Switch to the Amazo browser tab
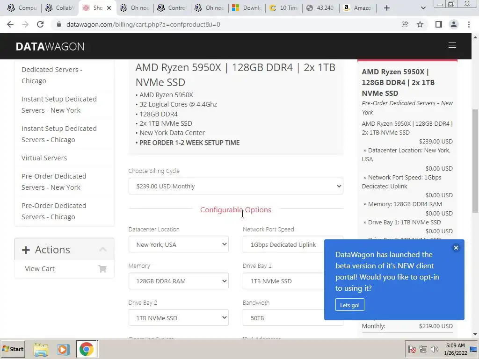Viewport: 479px width, 359px height. tap(358, 8)
